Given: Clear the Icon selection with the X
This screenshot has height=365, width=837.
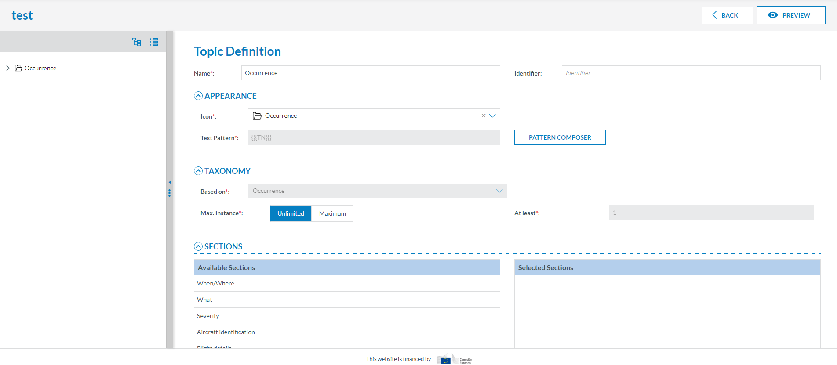Looking at the screenshot, I should tap(484, 116).
